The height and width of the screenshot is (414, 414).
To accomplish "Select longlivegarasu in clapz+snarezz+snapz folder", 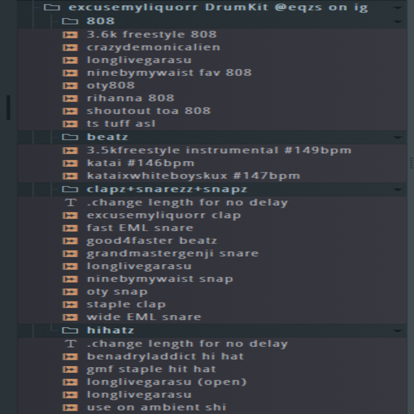I will (x=139, y=266).
